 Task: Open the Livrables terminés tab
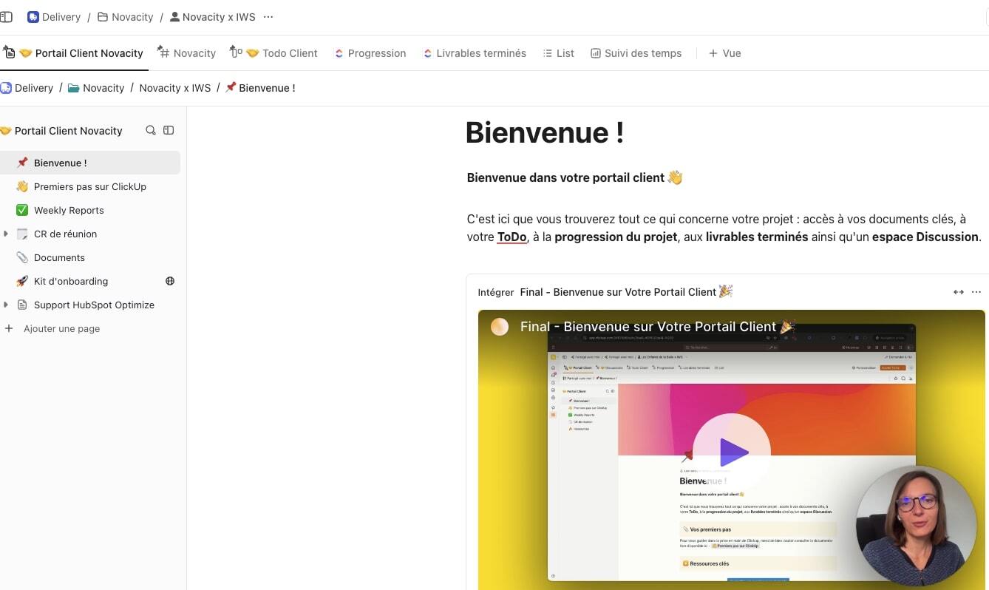click(475, 53)
